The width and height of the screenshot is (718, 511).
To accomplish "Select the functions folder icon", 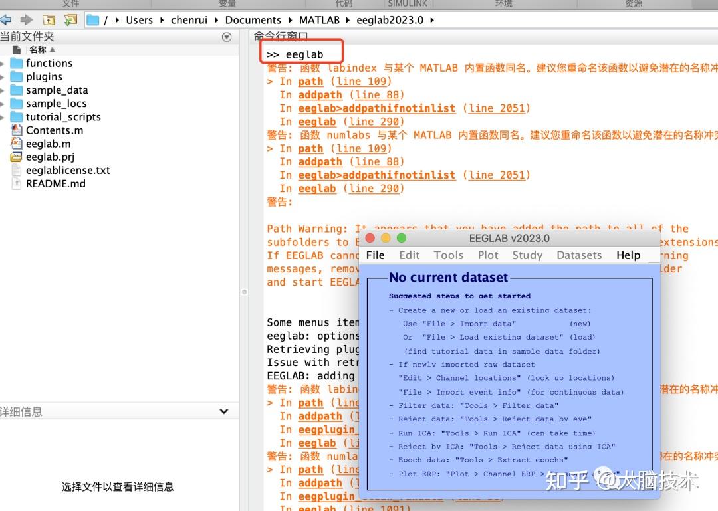I will point(17,63).
